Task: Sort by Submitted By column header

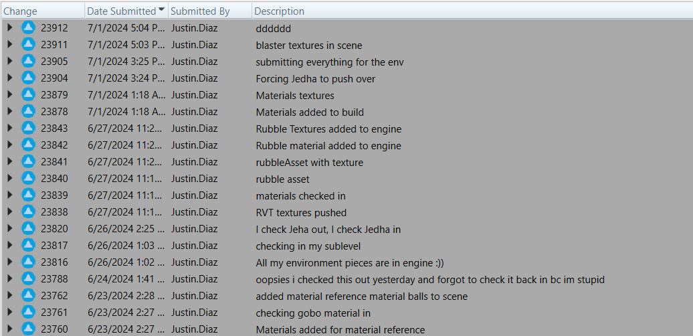Action: pos(200,11)
